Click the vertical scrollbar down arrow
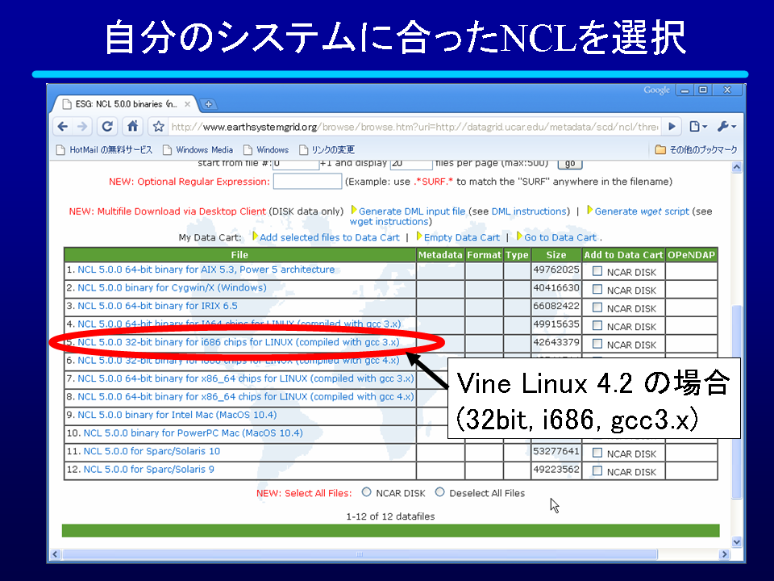774x581 pixels. point(736,542)
